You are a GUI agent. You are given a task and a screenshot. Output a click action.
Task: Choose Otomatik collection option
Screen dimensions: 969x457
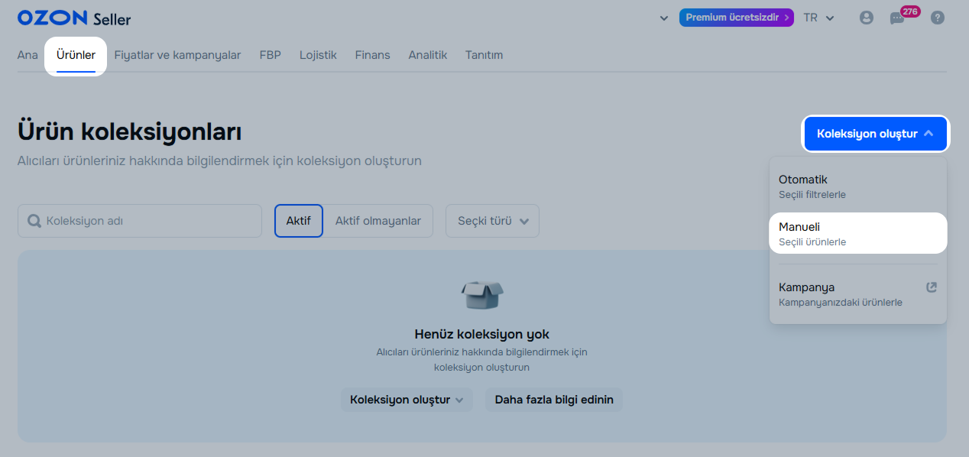pos(858,186)
